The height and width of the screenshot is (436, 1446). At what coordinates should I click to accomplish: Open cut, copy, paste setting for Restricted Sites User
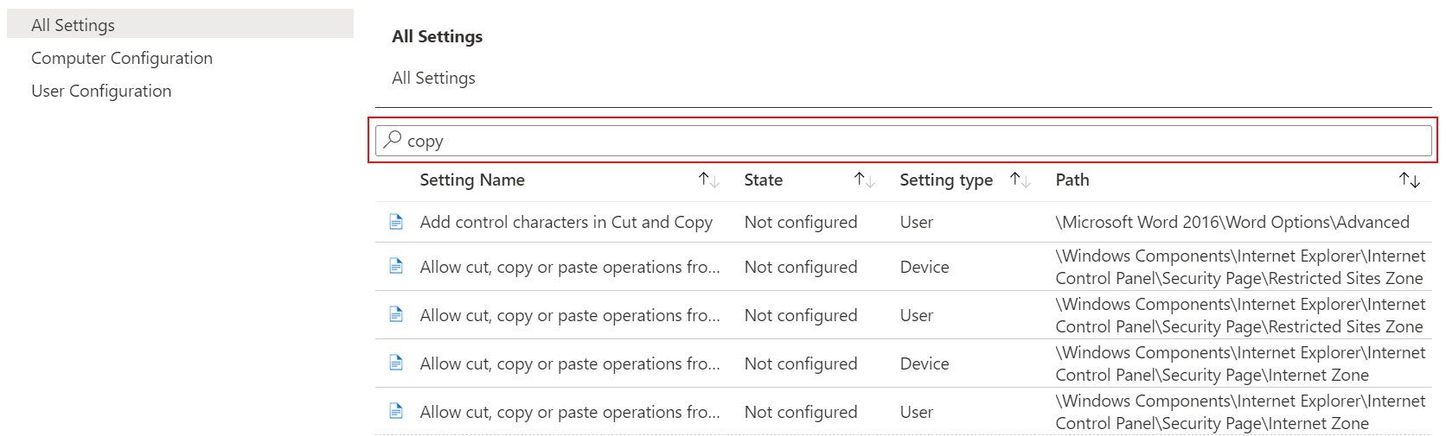coord(570,315)
